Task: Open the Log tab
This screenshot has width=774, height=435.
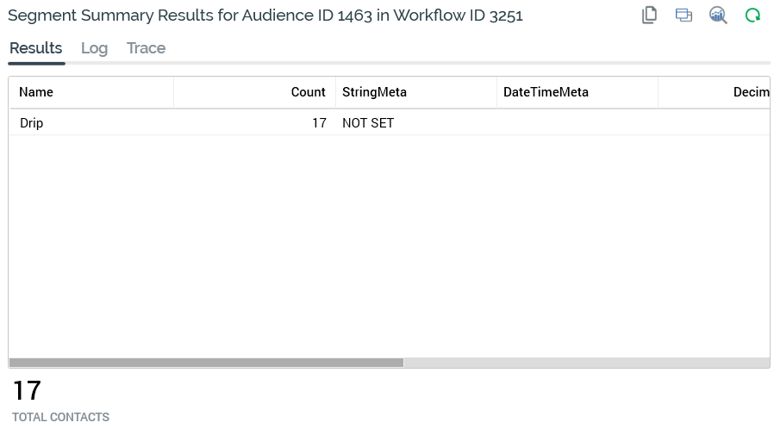Action: 94,48
